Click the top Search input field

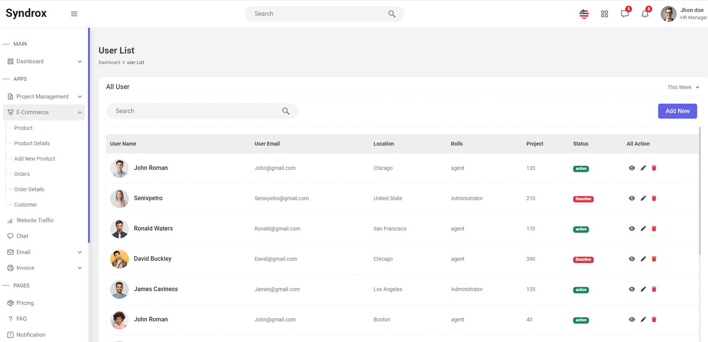(x=324, y=14)
